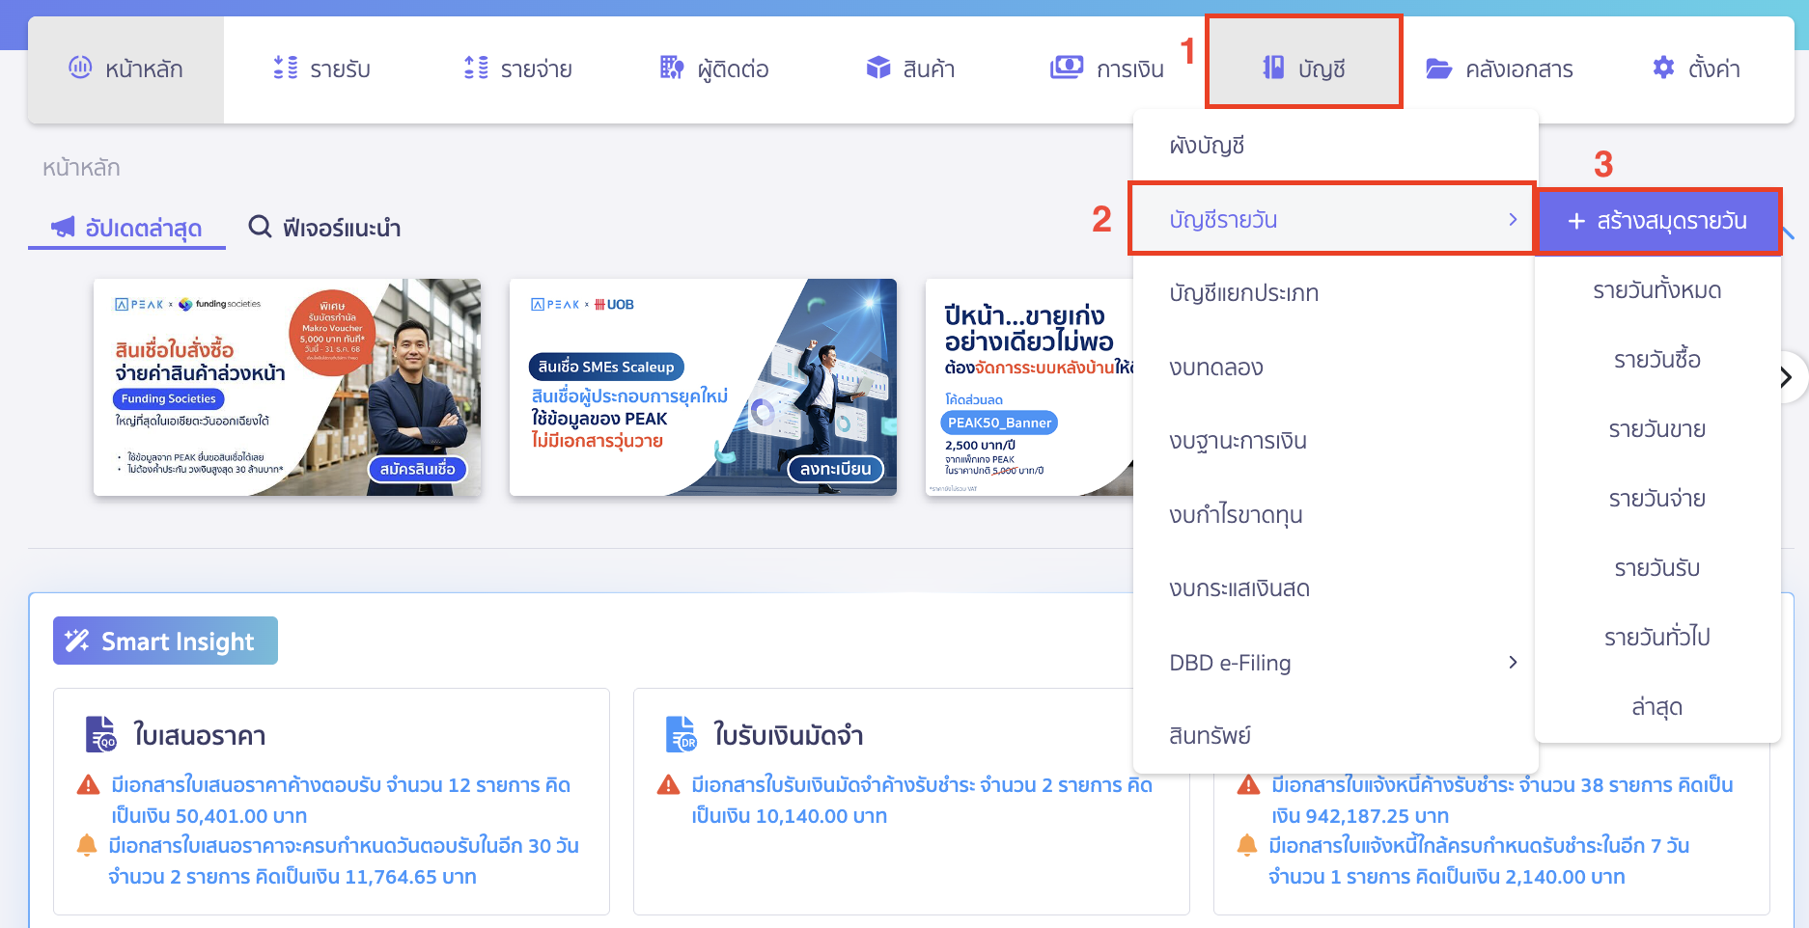Screen dimensions: 1809x928
Task: Click the สร้างสมุดรายวัน button
Action: tap(1658, 220)
